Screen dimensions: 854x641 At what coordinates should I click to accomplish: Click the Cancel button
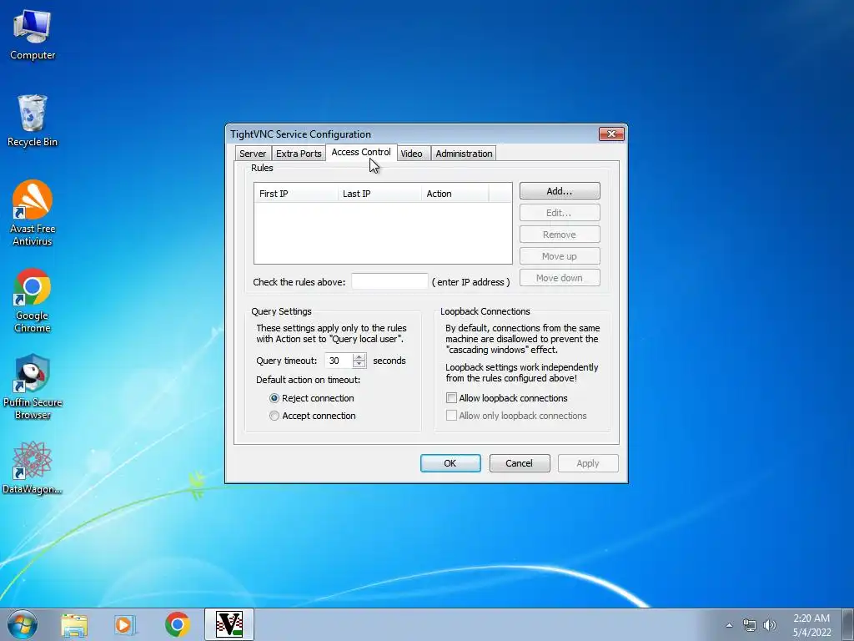[519, 463]
